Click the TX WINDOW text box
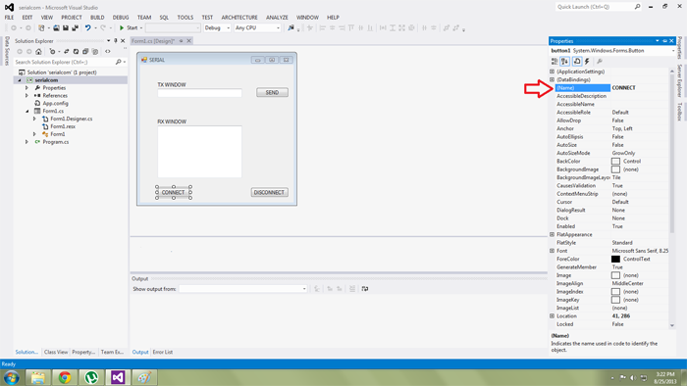The height and width of the screenshot is (386, 687). (x=199, y=93)
